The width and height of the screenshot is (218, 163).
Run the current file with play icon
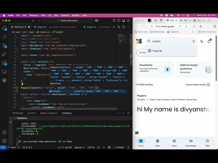click(114, 27)
